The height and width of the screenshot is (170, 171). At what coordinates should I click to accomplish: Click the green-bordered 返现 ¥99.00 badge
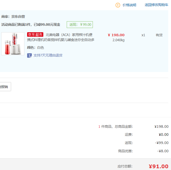[80, 24]
